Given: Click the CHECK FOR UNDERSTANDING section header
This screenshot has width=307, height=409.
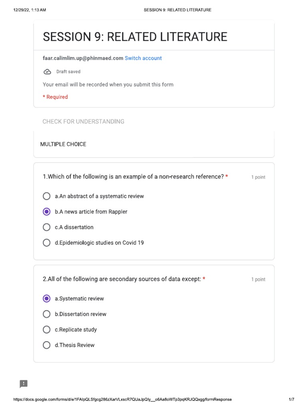Looking at the screenshot, I should point(83,121).
